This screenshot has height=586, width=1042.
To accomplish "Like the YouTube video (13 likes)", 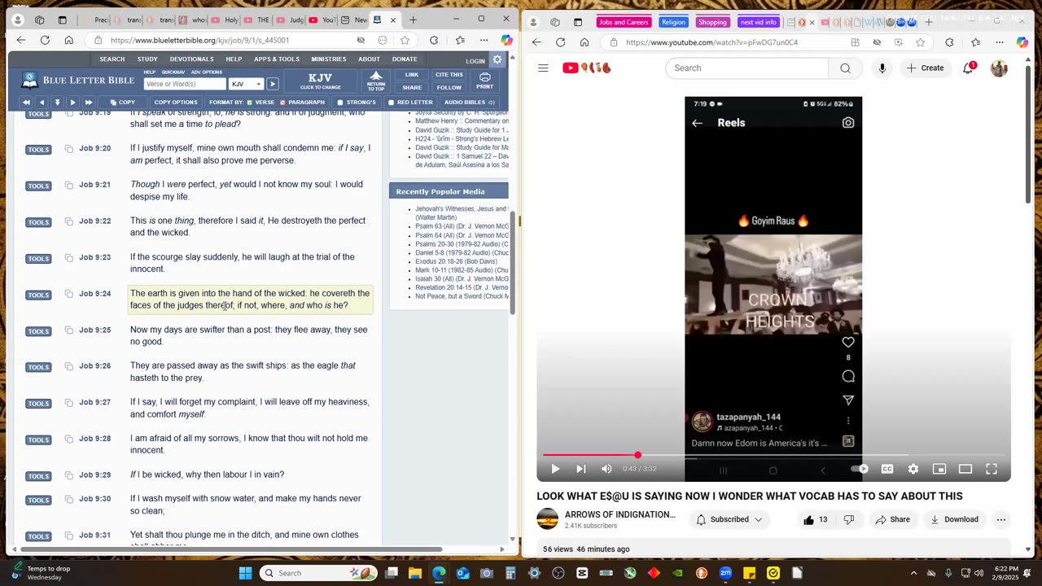I will tap(816, 519).
